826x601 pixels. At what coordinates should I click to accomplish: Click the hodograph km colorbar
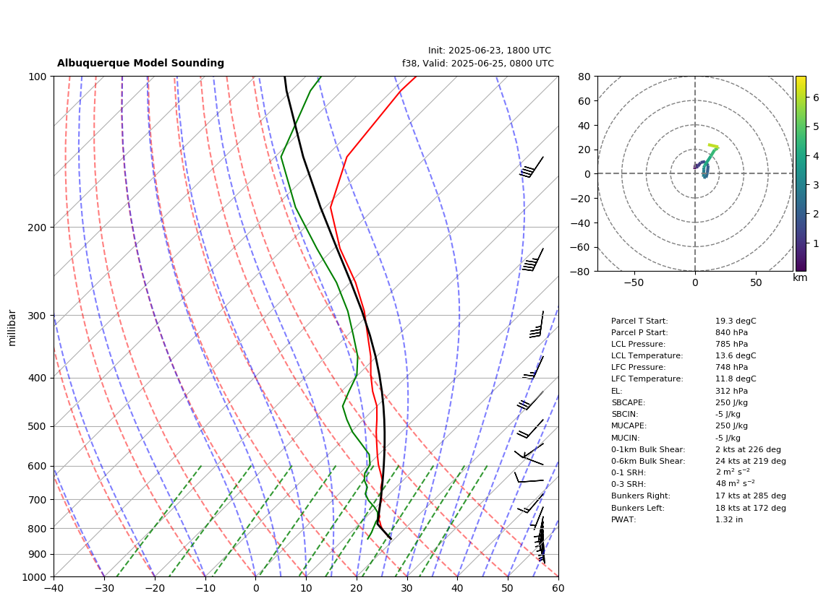[x=801, y=173]
